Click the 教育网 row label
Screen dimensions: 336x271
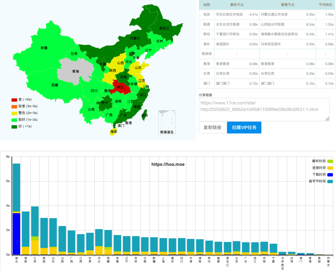(x=207, y=54)
